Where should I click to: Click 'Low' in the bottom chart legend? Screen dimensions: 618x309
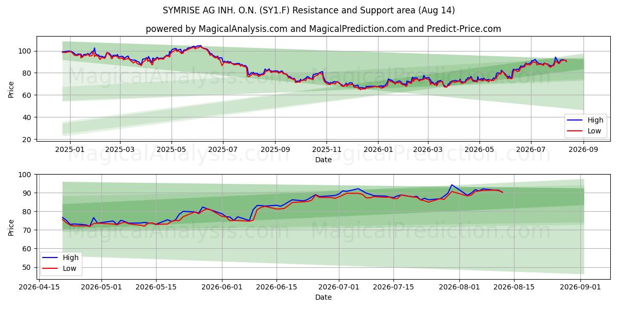click(x=69, y=268)
